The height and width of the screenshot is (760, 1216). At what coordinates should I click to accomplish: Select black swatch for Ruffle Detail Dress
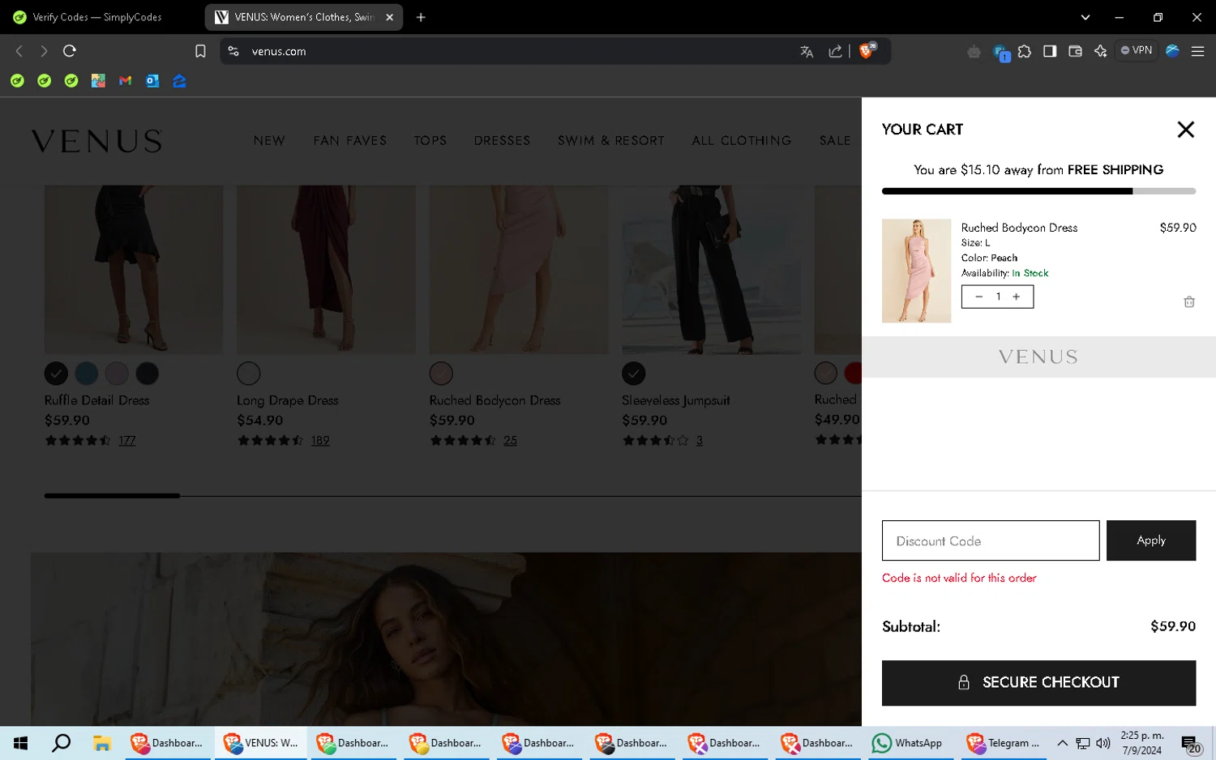[x=56, y=374]
